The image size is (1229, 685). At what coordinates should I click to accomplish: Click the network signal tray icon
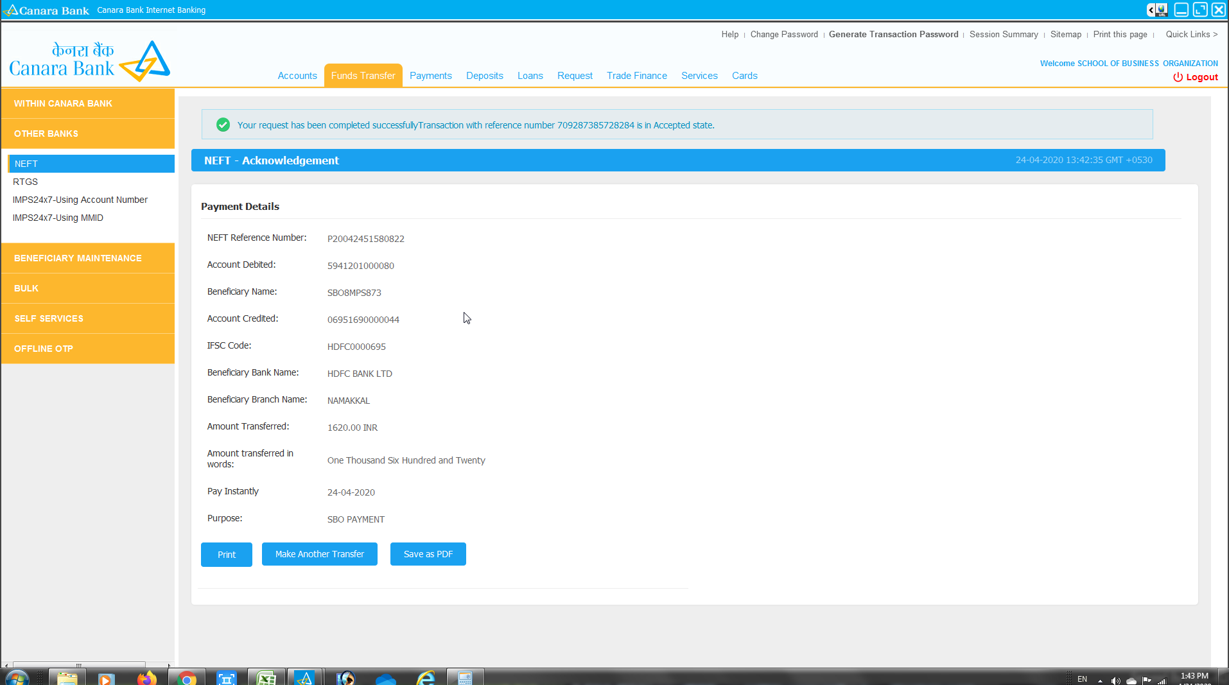coord(1162,681)
